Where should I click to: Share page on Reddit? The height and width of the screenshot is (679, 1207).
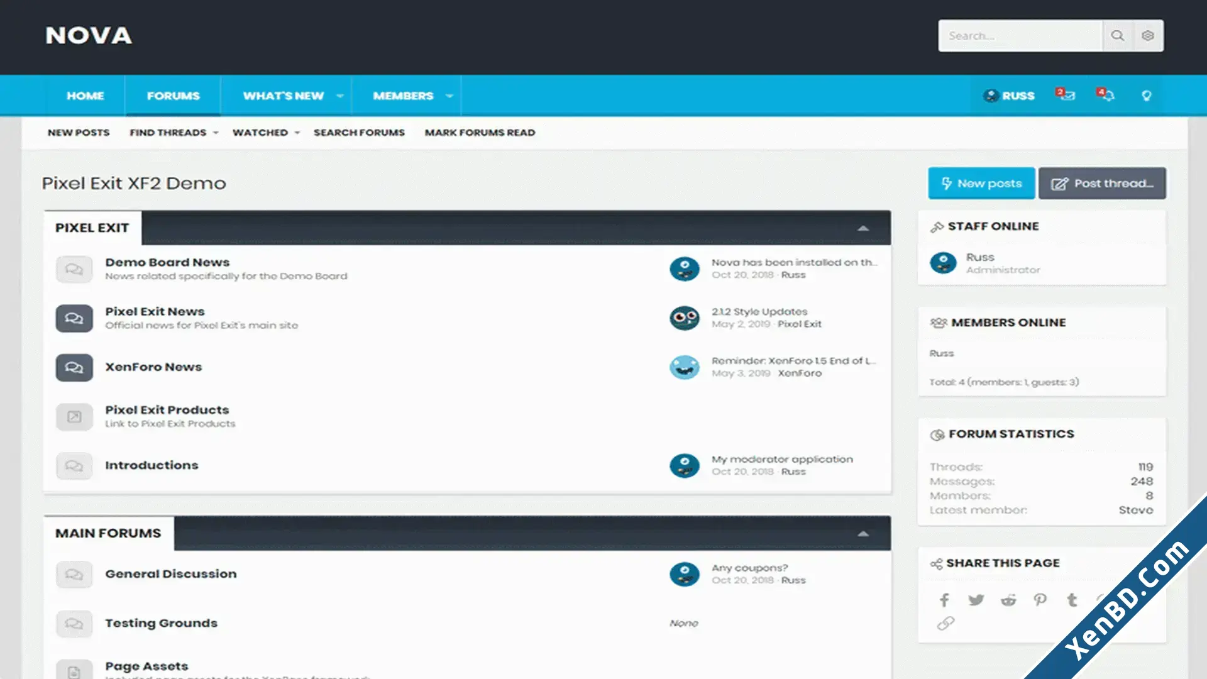coord(1008,600)
